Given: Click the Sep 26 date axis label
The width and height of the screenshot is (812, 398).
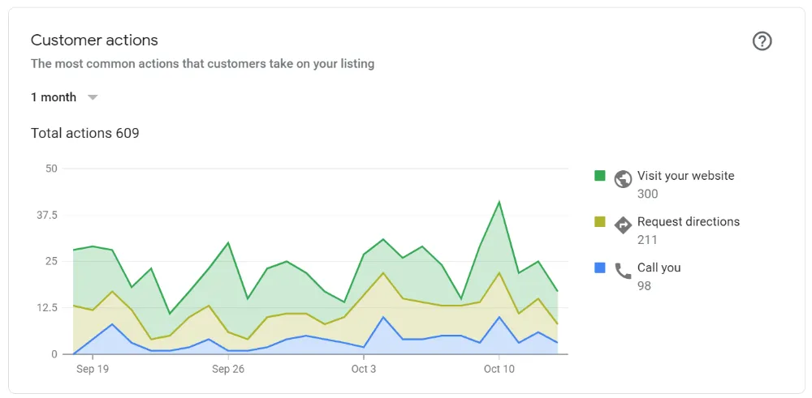Looking at the screenshot, I should click(x=228, y=369).
